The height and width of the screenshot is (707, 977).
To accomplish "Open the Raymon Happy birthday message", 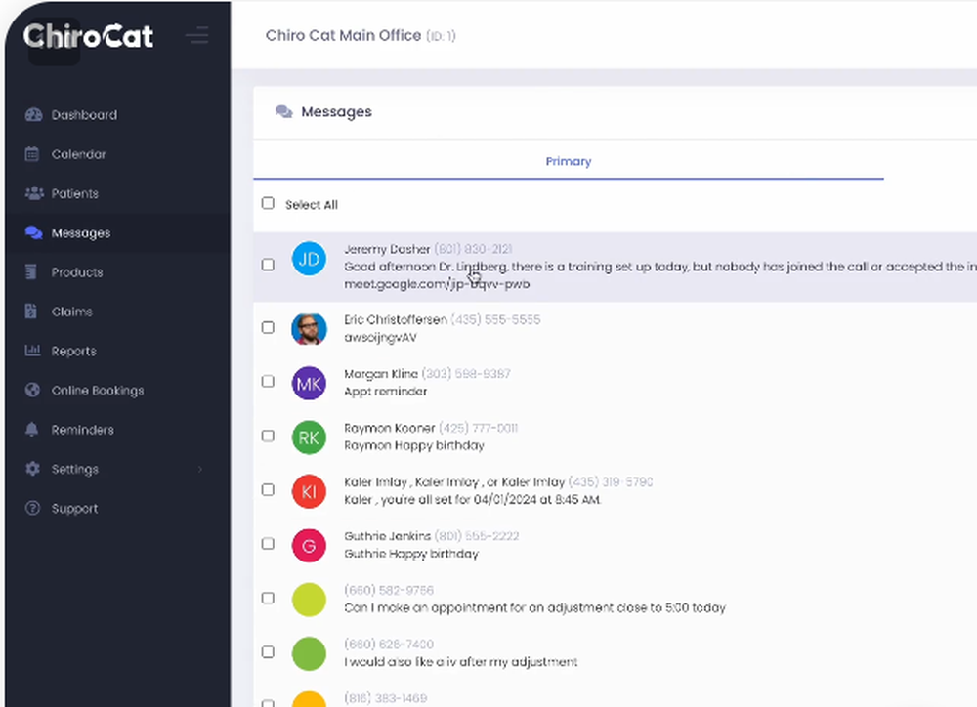I will 414,445.
